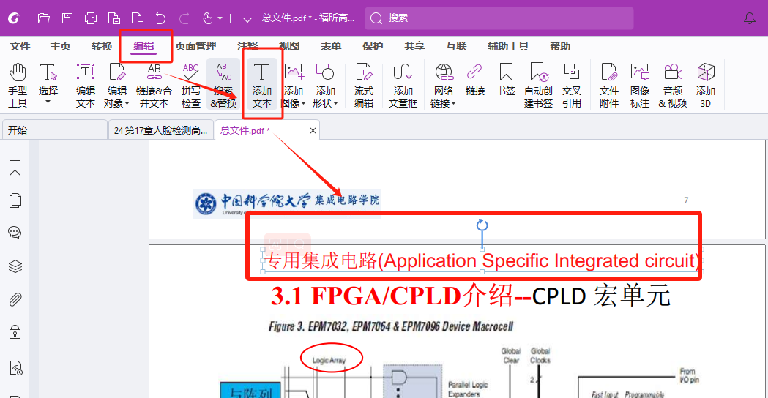Open the 视图 ribbon tab

tap(289, 46)
